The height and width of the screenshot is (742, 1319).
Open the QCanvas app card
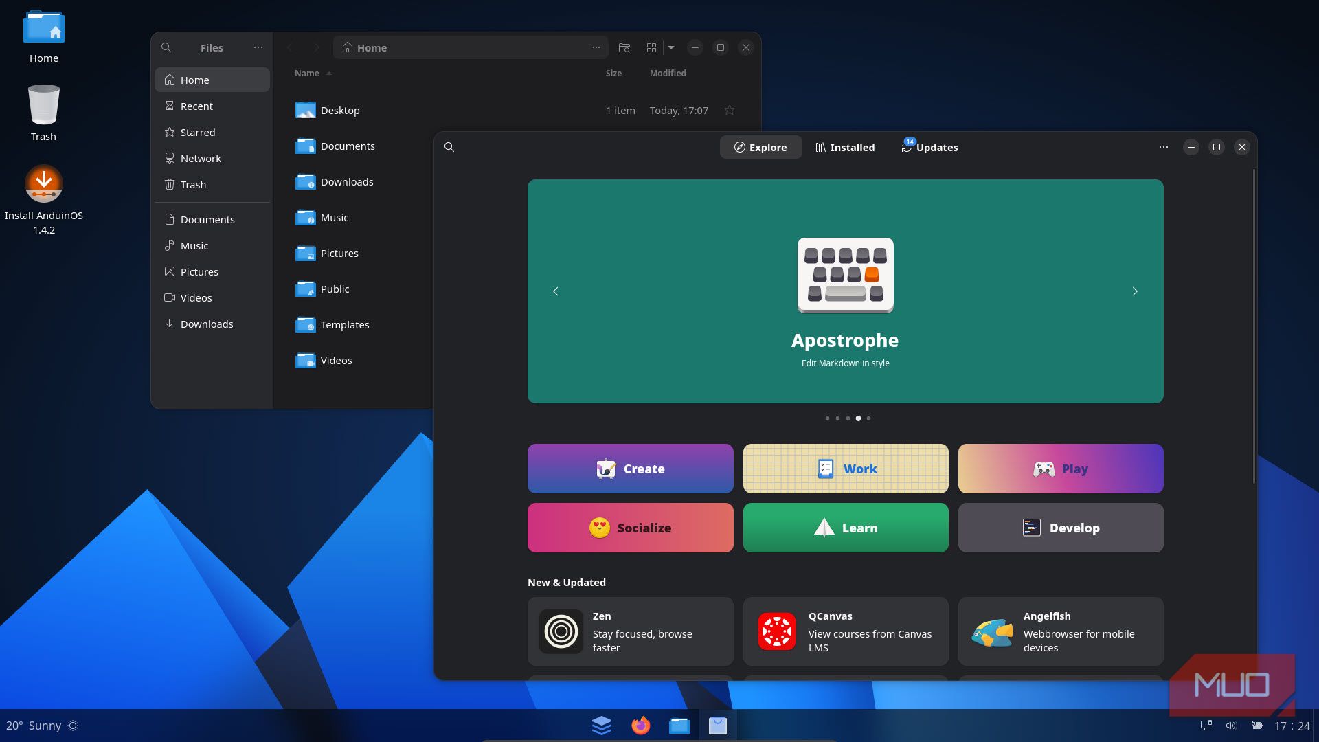tap(846, 631)
